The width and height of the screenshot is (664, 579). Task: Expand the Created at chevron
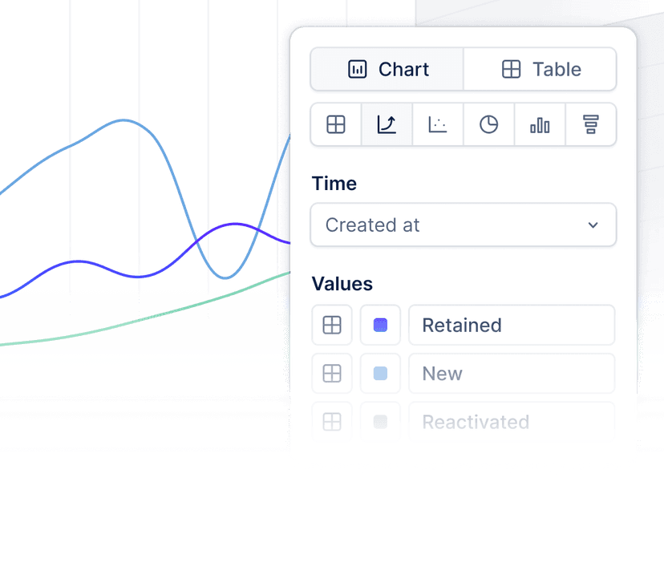(x=593, y=225)
